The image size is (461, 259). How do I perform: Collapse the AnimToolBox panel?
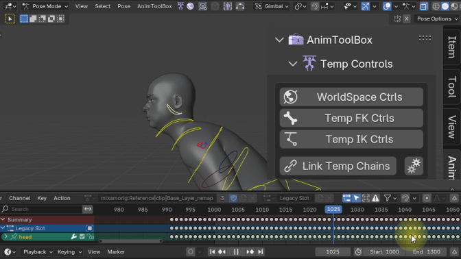pos(279,40)
